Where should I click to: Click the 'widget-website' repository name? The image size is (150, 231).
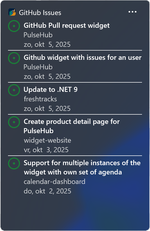point(47,140)
